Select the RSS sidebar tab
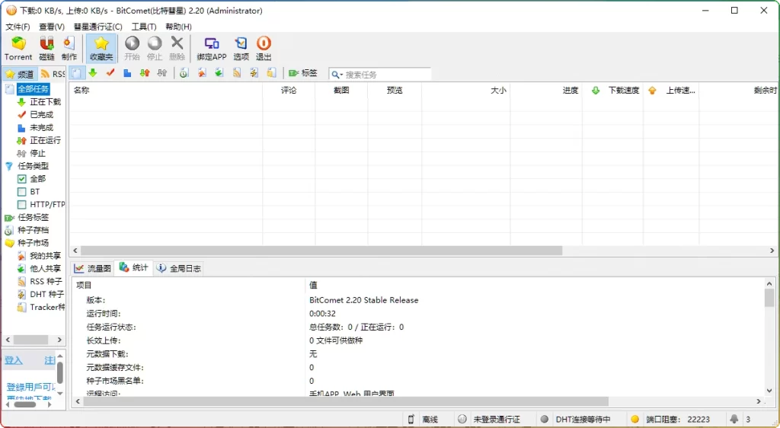 click(x=53, y=74)
